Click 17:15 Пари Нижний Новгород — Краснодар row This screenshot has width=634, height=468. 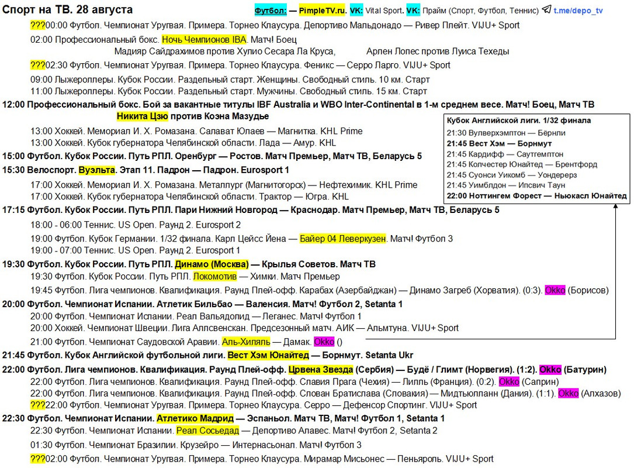click(x=251, y=210)
